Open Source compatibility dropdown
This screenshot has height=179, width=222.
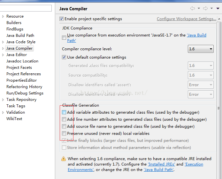(201, 75)
